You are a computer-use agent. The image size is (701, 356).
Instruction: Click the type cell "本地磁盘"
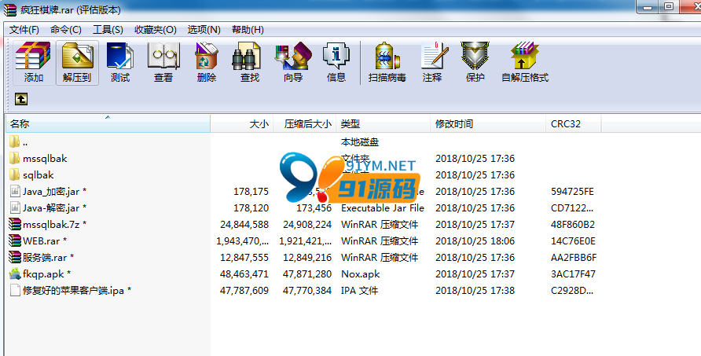pos(360,142)
